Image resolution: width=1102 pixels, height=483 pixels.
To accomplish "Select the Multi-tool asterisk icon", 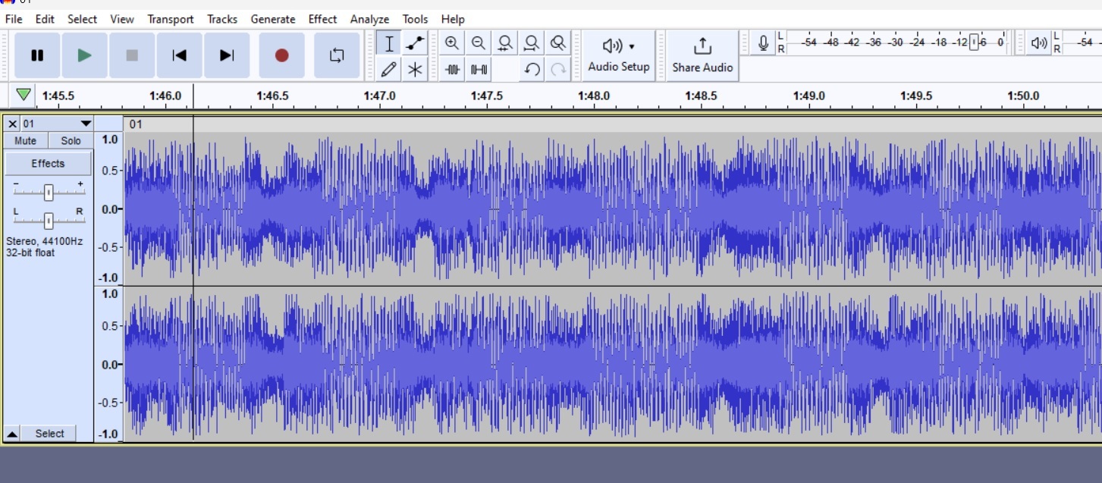I will click(415, 70).
